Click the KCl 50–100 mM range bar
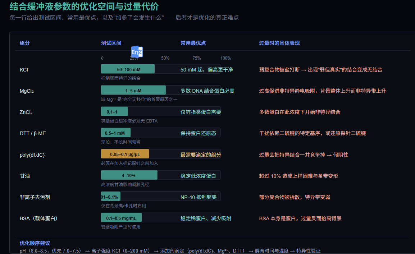 [128, 69]
